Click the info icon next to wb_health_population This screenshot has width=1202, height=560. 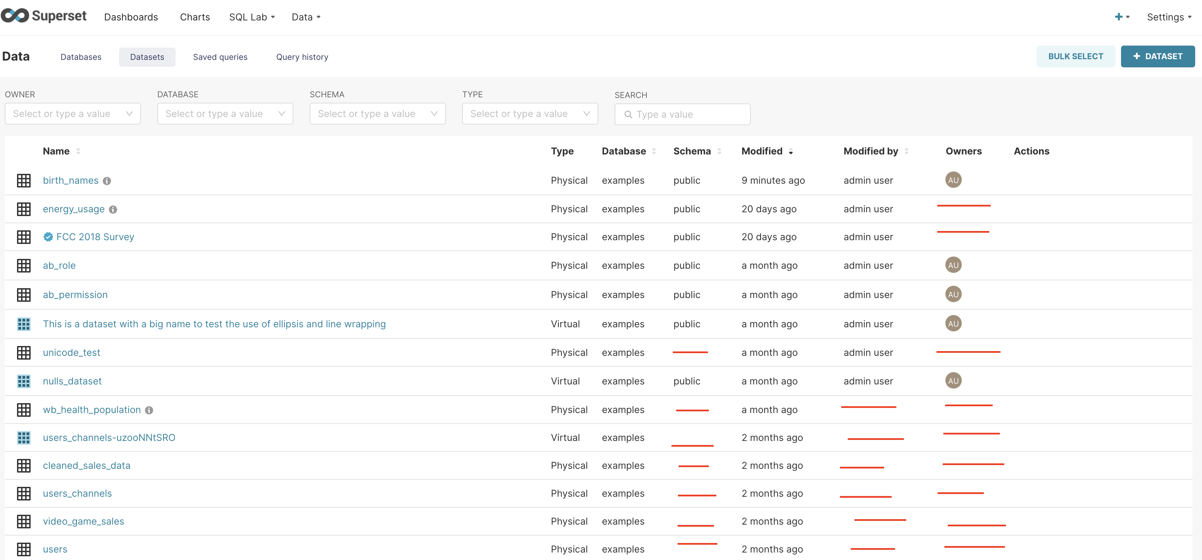[149, 410]
